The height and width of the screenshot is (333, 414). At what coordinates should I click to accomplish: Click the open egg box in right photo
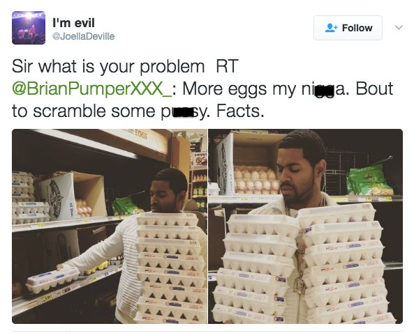(248, 164)
